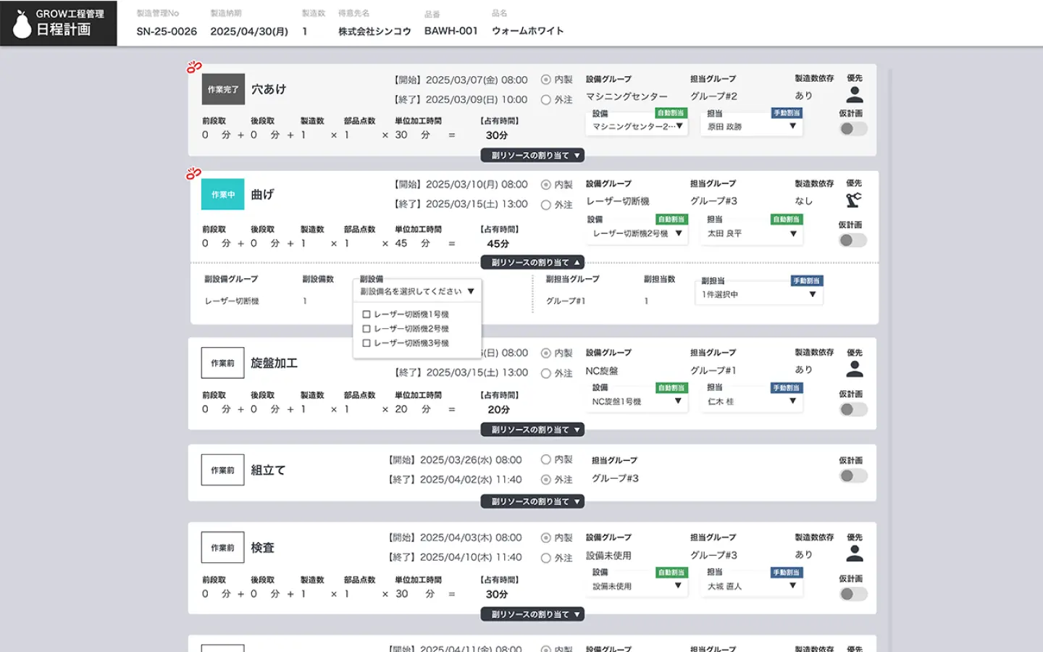This screenshot has height=652, width=1043.
Task: Check the レーザー切断機1号機 checkbox
Action: pyautogui.click(x=366, y=314)
